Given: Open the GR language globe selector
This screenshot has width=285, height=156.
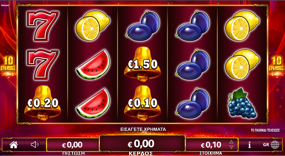Looking at the screenshot, I should coord(271,145).
